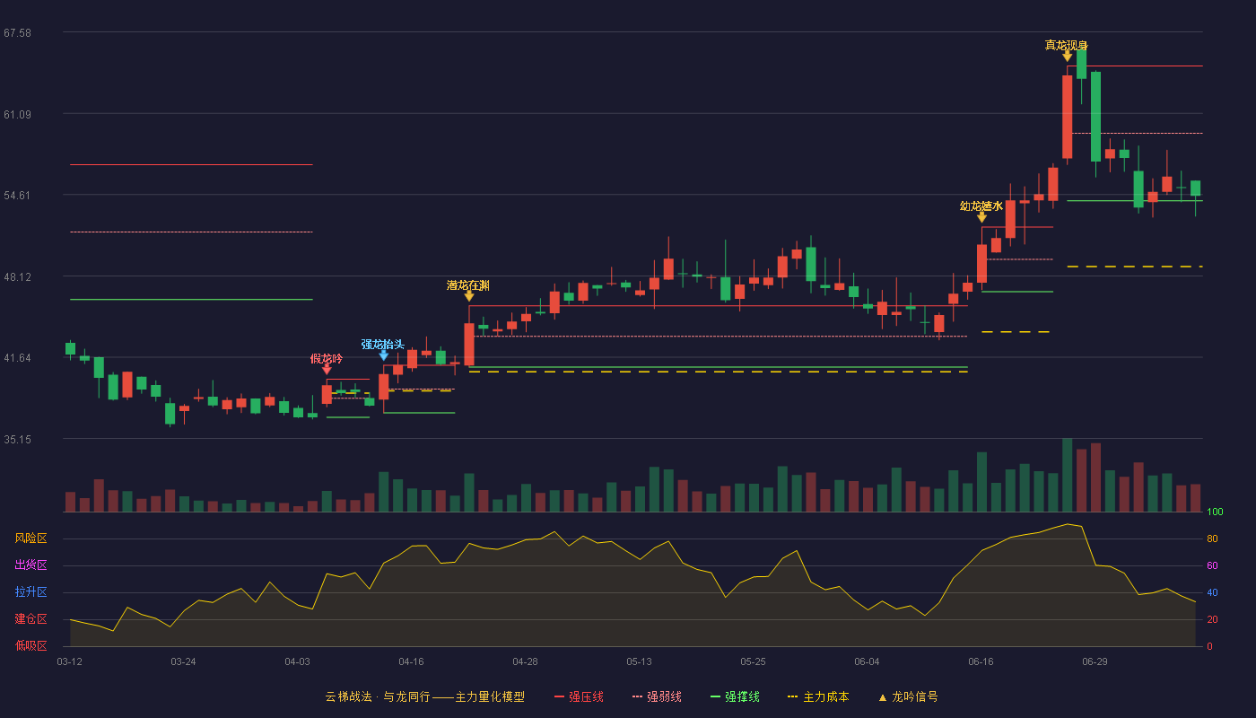Click the magenta 60 indicator scale value
1256x718 pixels.
(1212, 566)
